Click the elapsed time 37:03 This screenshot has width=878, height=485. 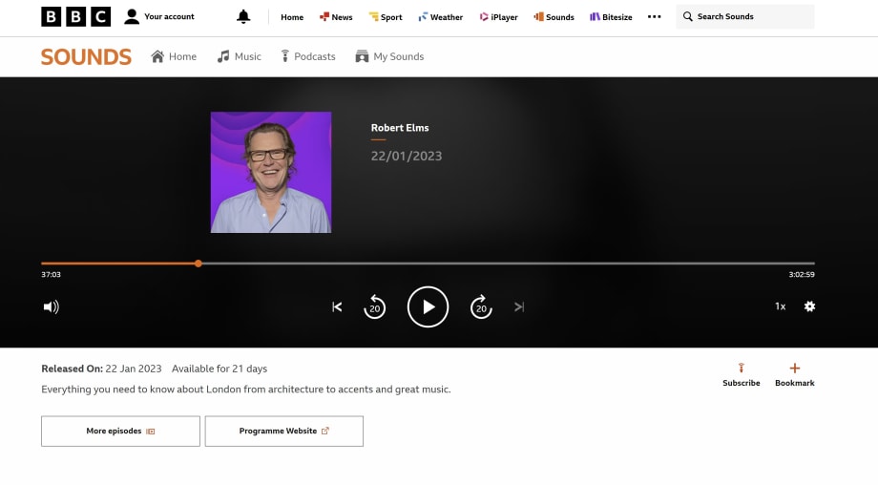click(x=51, y=274)
